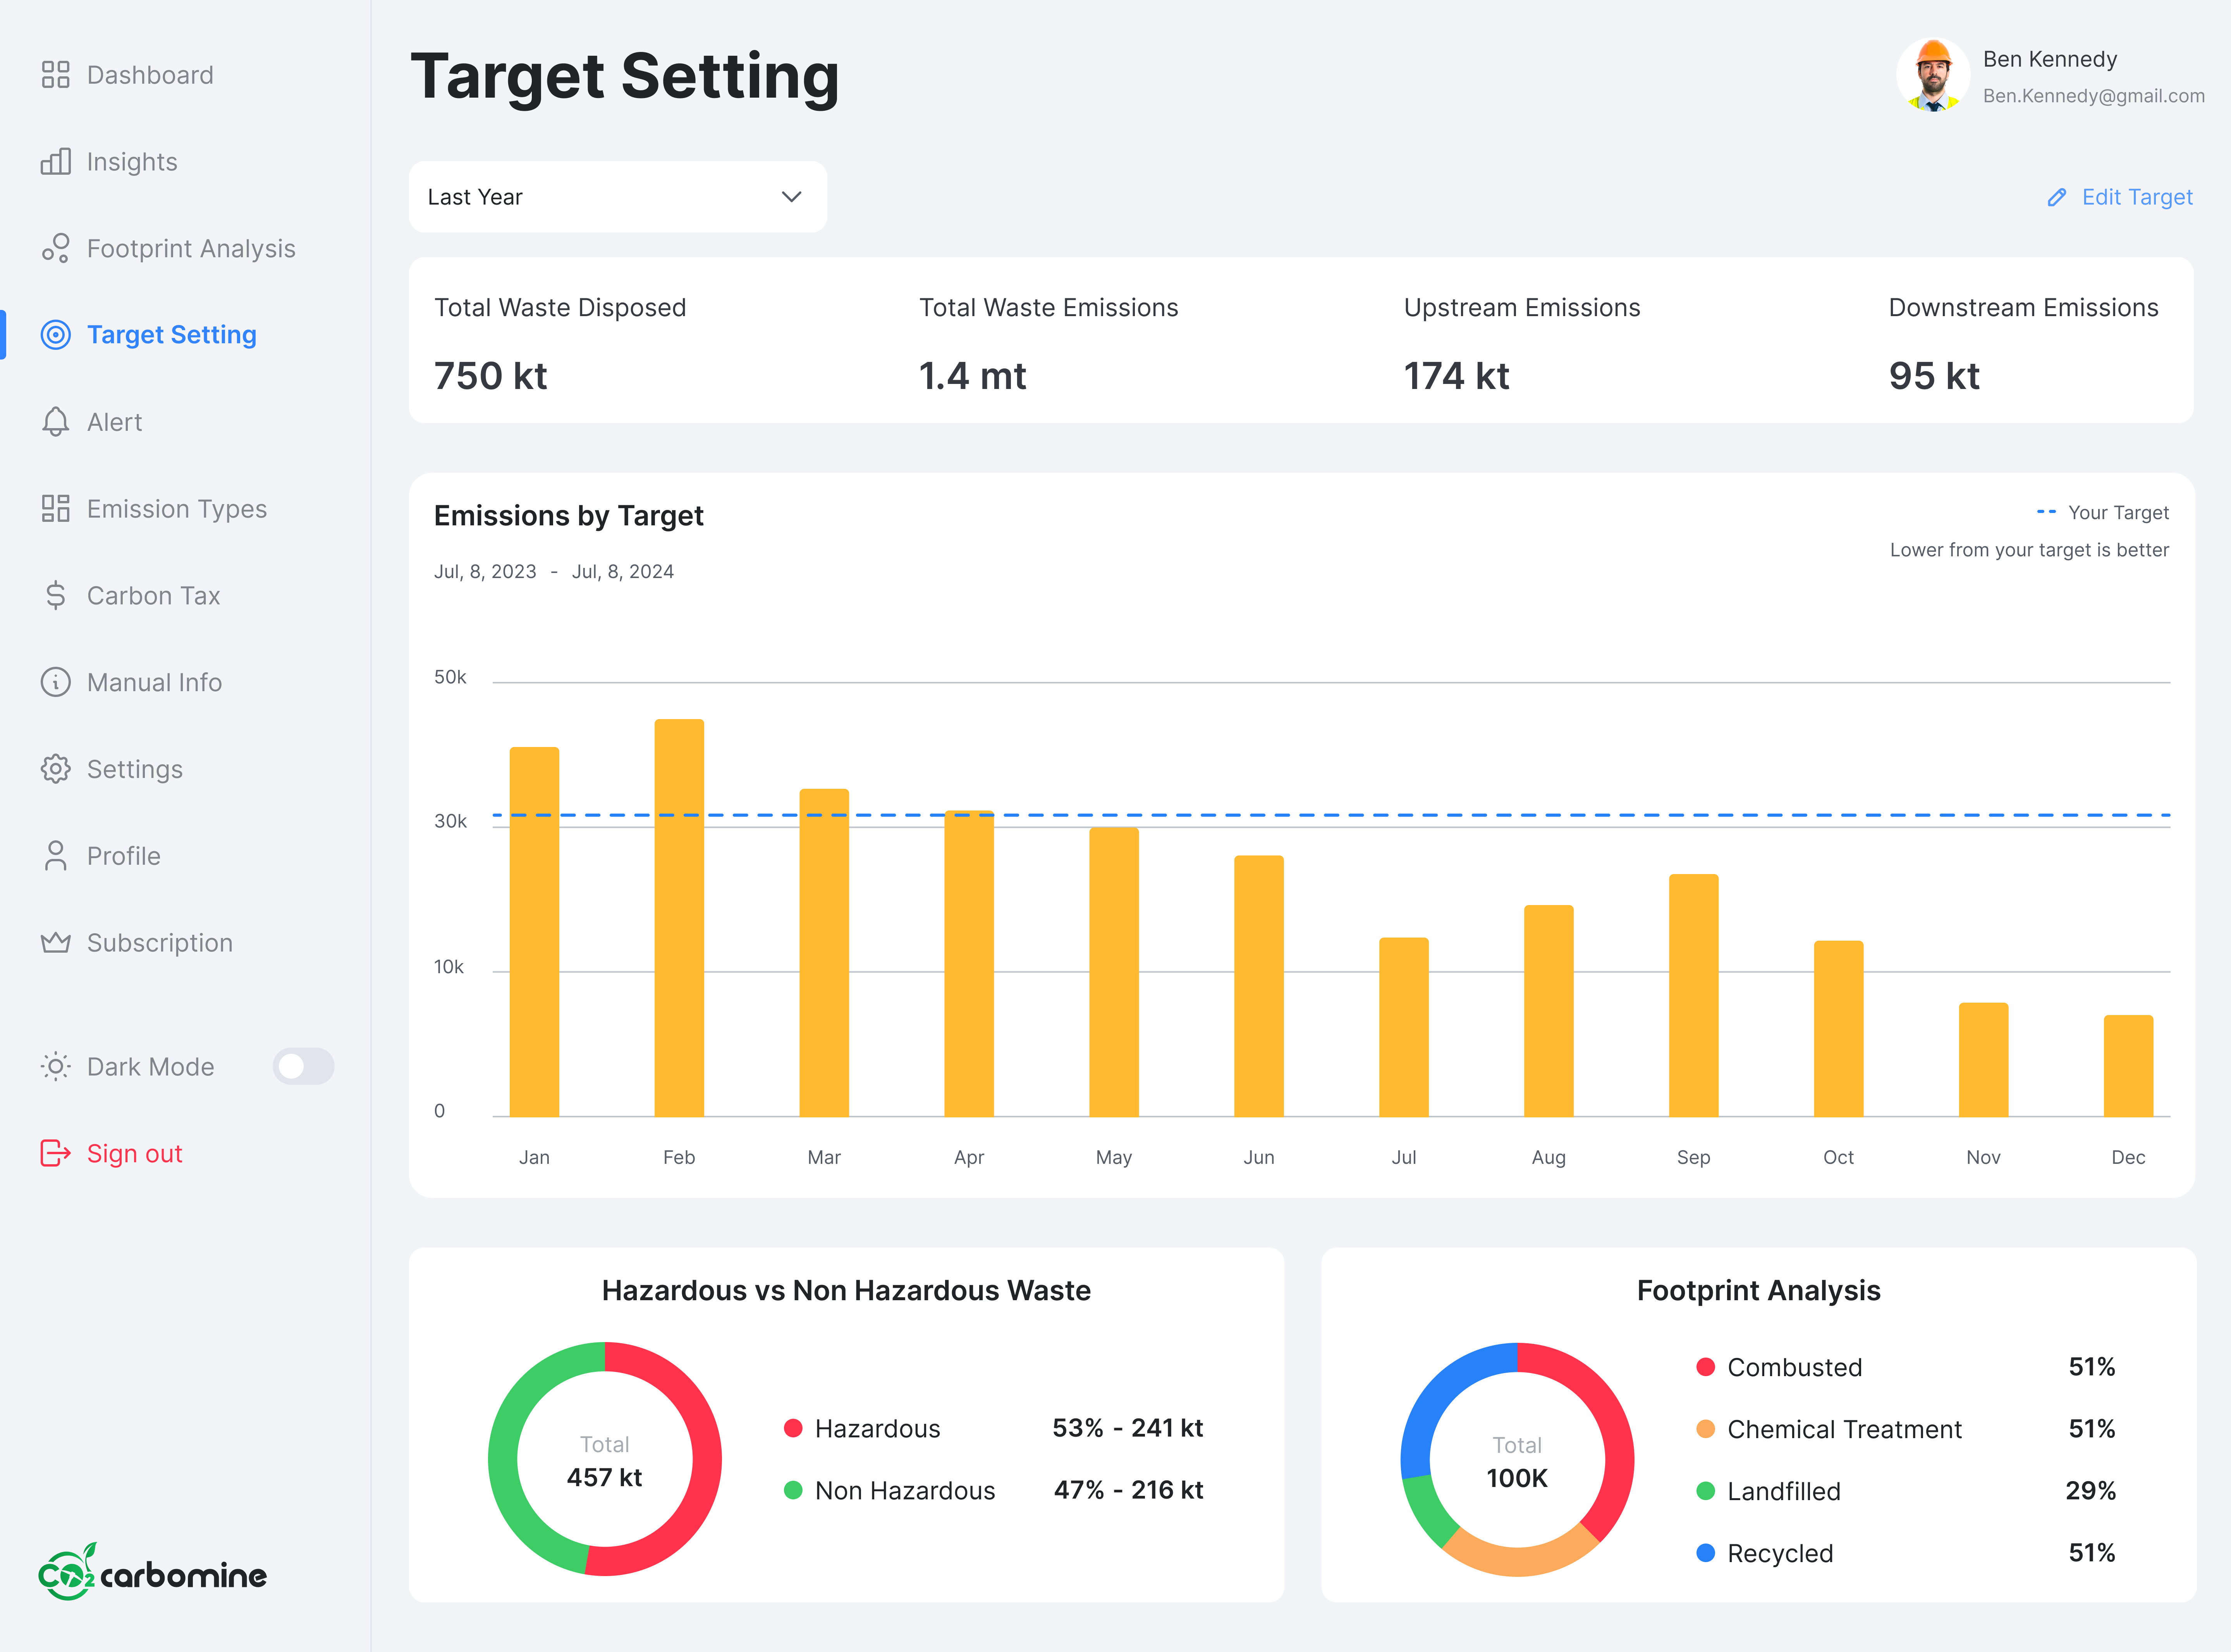The width and height of the screenshot is (2231, 1652).
Task: Go to the Profile page
Action: [123, 856]
